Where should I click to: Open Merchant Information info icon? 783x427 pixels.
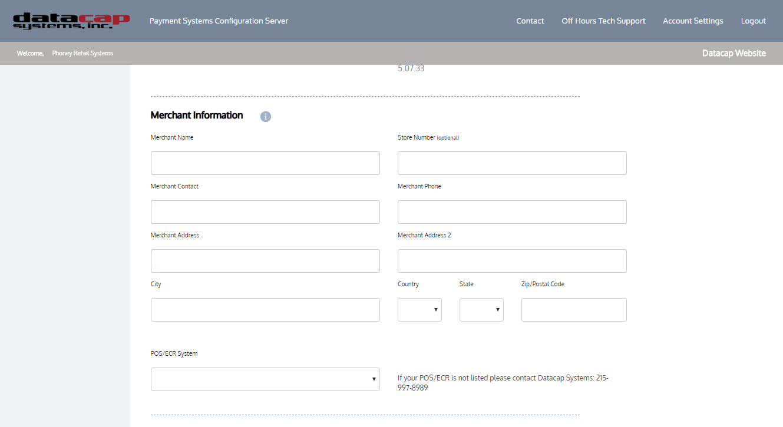266,117
